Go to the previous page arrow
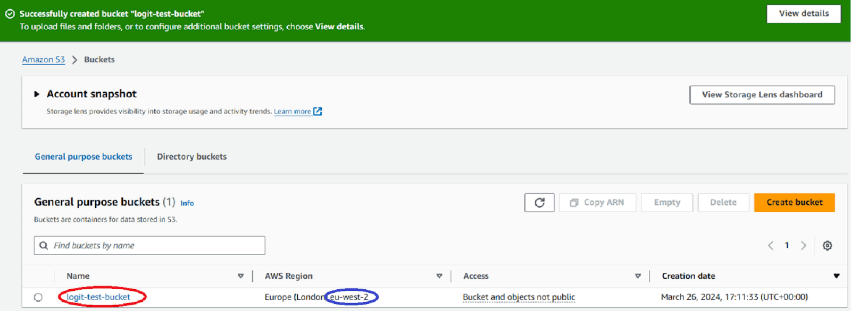Viewport: 851px width, 311px height. tap(770, 245)
